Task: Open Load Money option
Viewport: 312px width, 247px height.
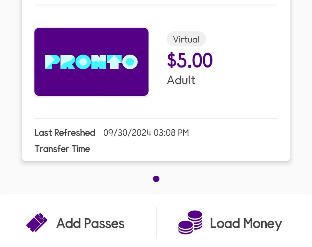Action: pos(234,222)
